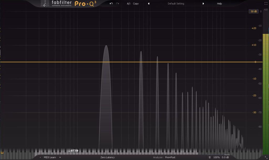Screen dimensions: 269x160
Task: Go to next preset with right arrow
Action: (203, 3)
